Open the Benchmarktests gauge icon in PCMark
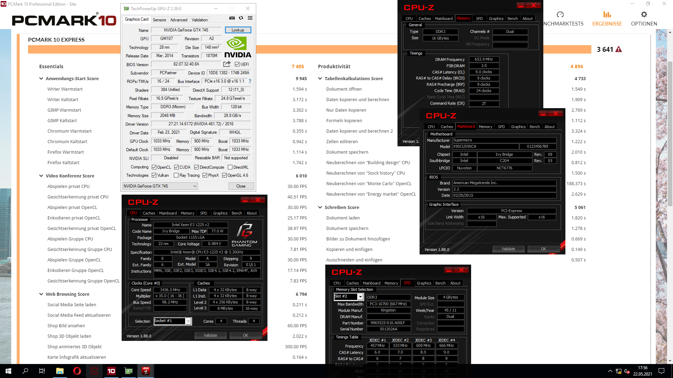Image resolution: width=673 pixels, height=378 pixels. click(560, 14)
